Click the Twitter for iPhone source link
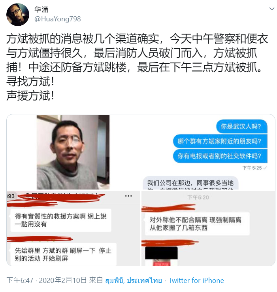The image size is (277, 292). (x=196, y=280)
